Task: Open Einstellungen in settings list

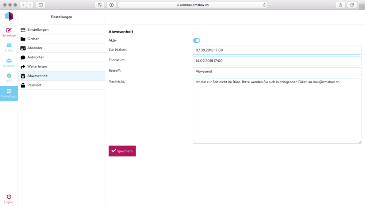Action: point(61,30)
